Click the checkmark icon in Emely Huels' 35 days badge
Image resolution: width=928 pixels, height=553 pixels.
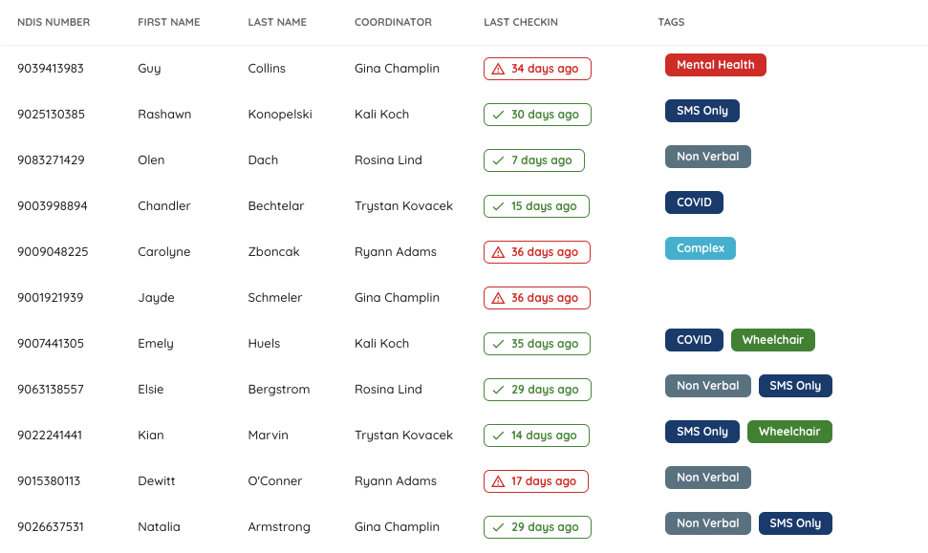pos(498,344)
